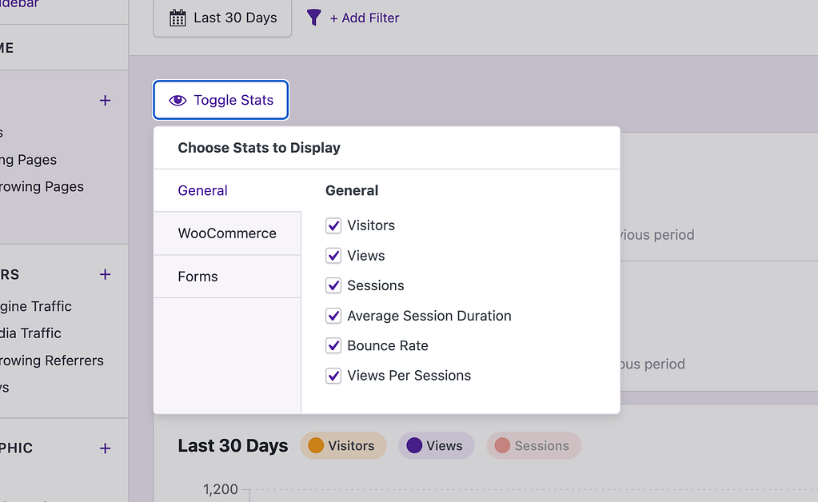Disable the Bounce Rate stat checkbox
818x502 pixels.
[x=333, y=346]
